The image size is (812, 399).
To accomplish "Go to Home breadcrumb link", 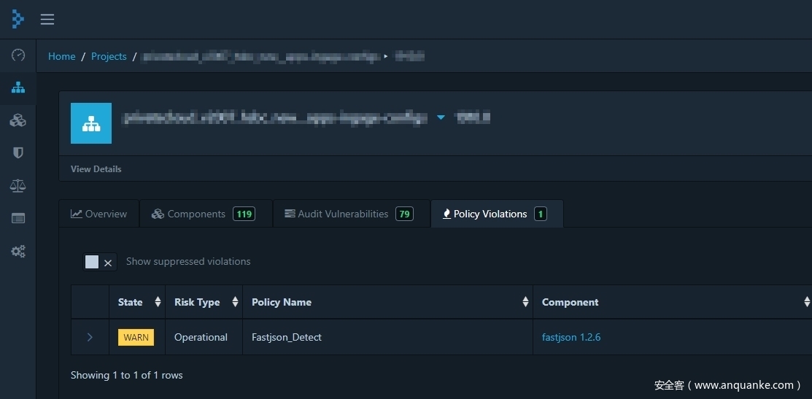I will click(x=61, y=56).
